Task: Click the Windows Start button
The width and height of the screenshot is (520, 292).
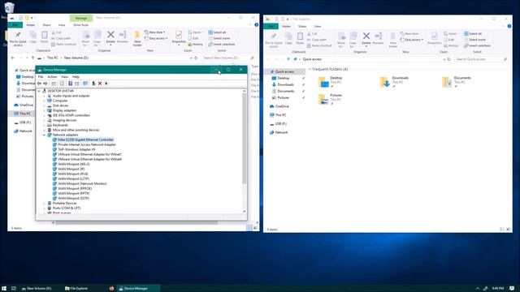Action: click(x=4, y=289)
